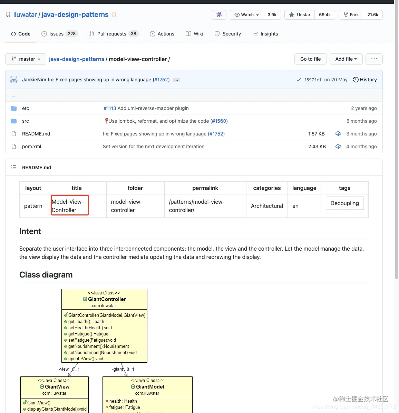
Task: Click the Decoupling tag
Action: tap(345, 203)
